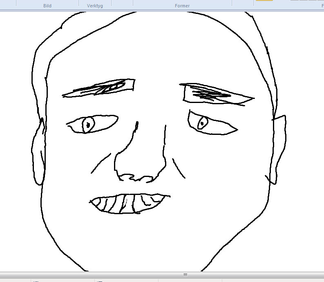
Task: Click the Bild ribbon group label
Action: [x=47, y=6]
